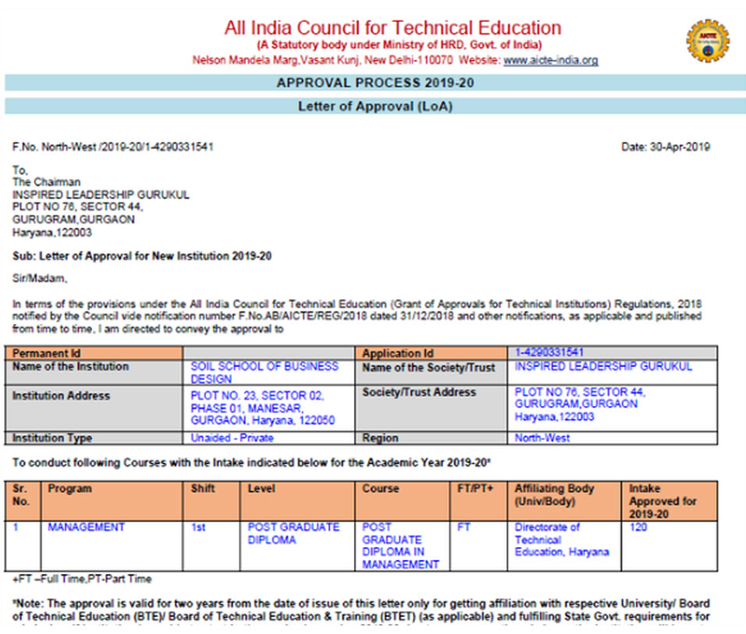The width and height of the screenshot is (746, 634).
Task: Select the 'North-West' region value
Action: pyautogui.click(x=542, y=438)
